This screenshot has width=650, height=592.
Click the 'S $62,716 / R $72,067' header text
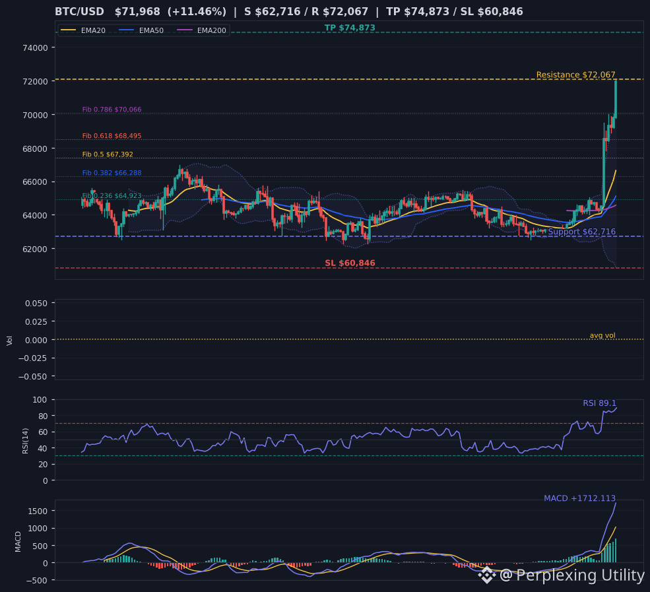click(x=306, y=12)
